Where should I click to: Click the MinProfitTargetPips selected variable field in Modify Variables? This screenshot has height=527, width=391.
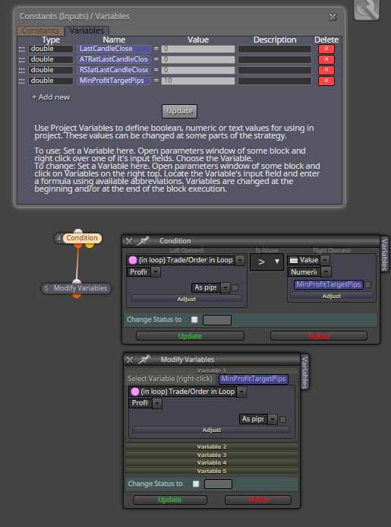[x=254, y=379]
